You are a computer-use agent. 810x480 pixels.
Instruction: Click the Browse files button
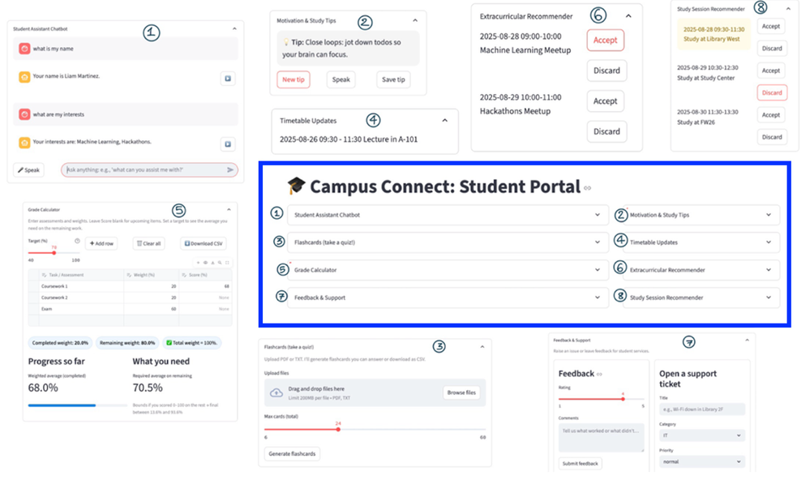(461, 392)
